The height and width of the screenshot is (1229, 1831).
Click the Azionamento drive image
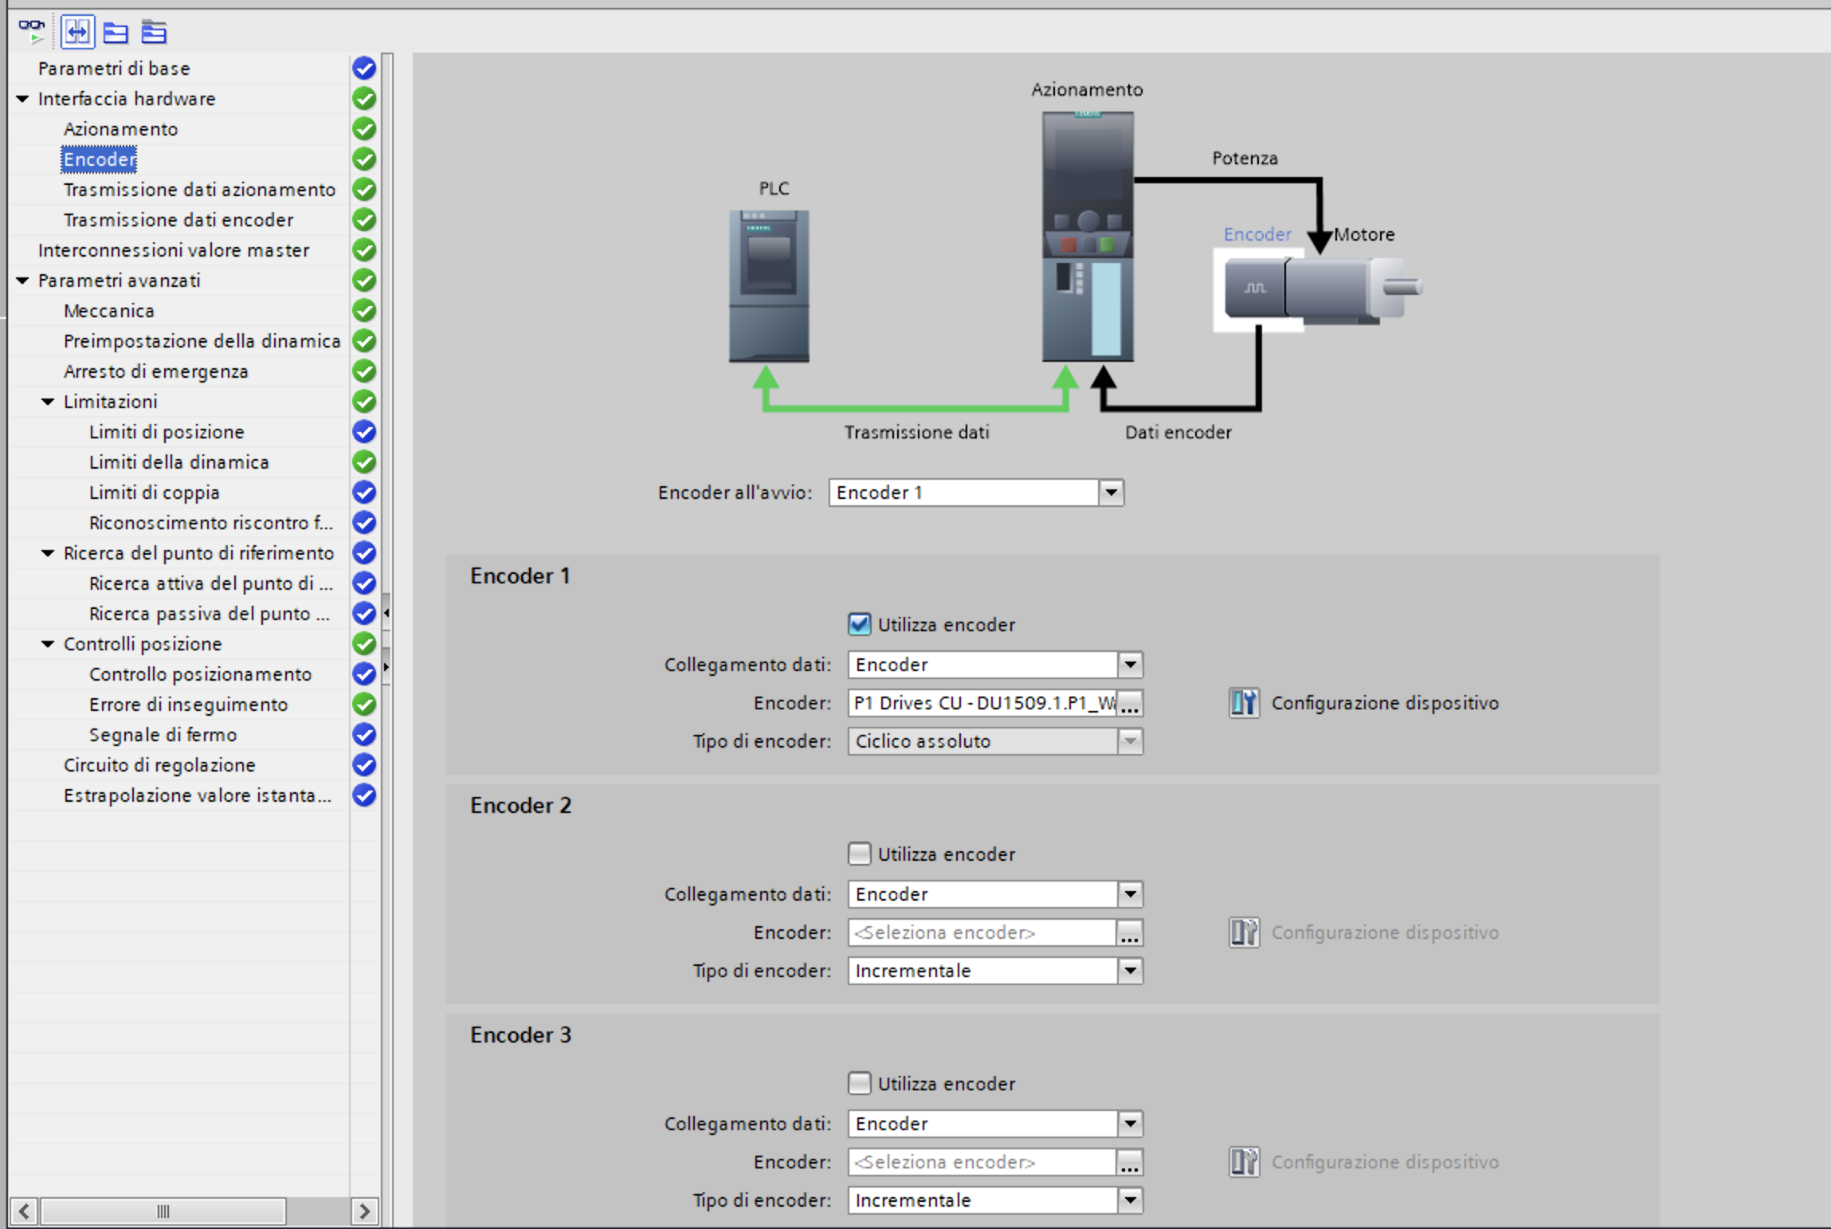point(1088,237)
